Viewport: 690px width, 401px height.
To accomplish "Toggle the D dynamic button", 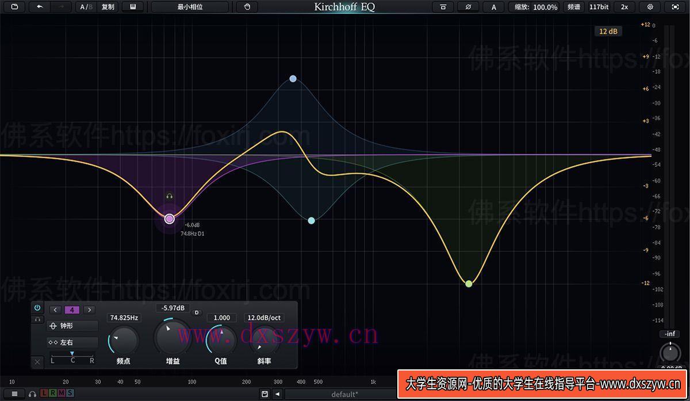I will (196, 312).
